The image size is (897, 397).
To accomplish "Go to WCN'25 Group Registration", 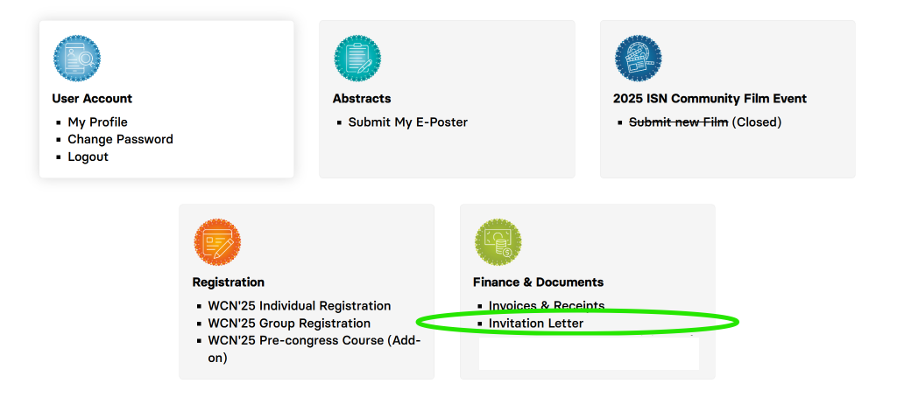I will click(x=288, y=324).
